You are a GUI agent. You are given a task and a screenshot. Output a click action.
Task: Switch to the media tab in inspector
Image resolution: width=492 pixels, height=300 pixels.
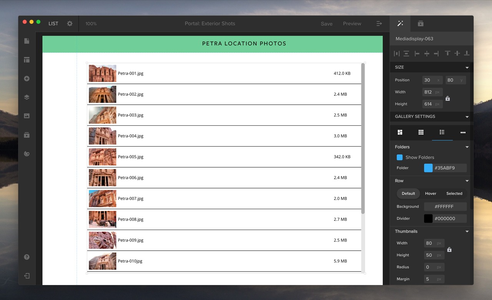(421, 23)
